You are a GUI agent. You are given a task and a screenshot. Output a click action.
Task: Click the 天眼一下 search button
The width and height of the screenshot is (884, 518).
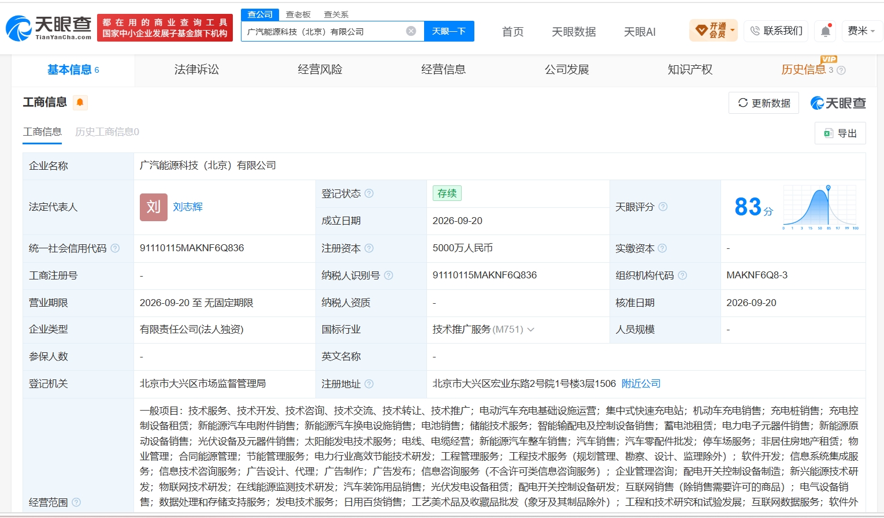(449, 31)
